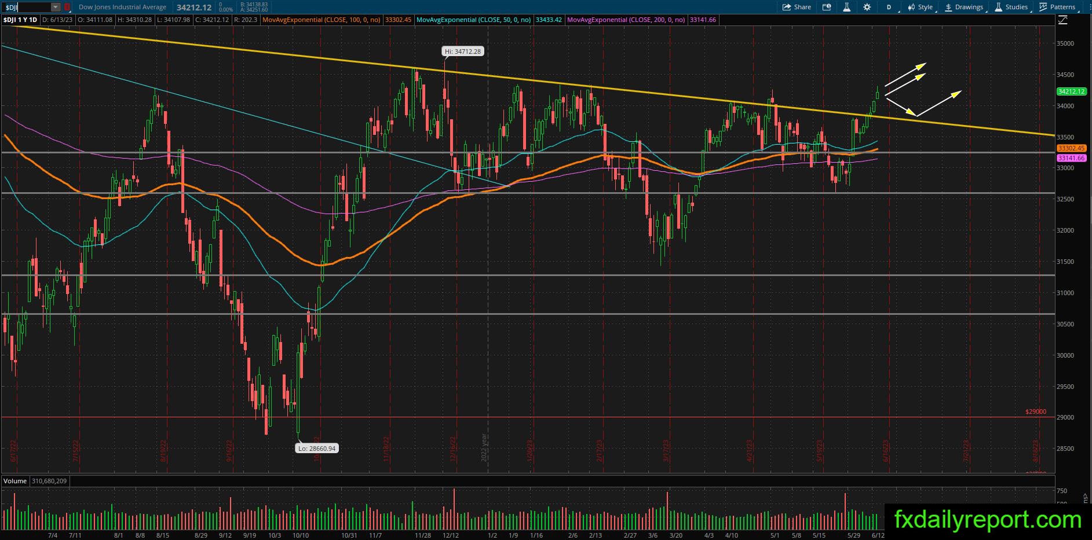Click the Share button
1092x540 pixels.
point(797,7)
